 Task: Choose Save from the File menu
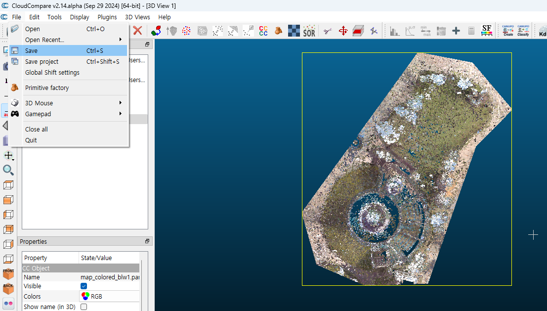click(x=32, y=51)
